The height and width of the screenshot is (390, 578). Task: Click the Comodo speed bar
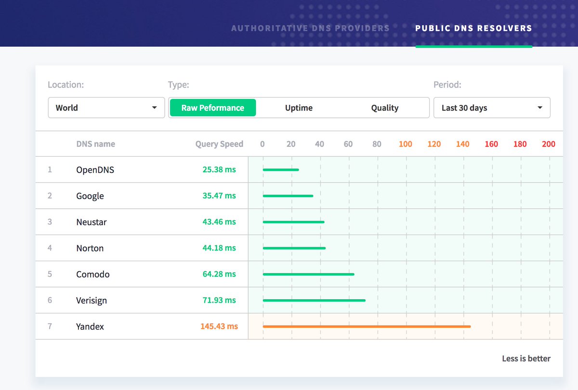[x=309, y=274]
